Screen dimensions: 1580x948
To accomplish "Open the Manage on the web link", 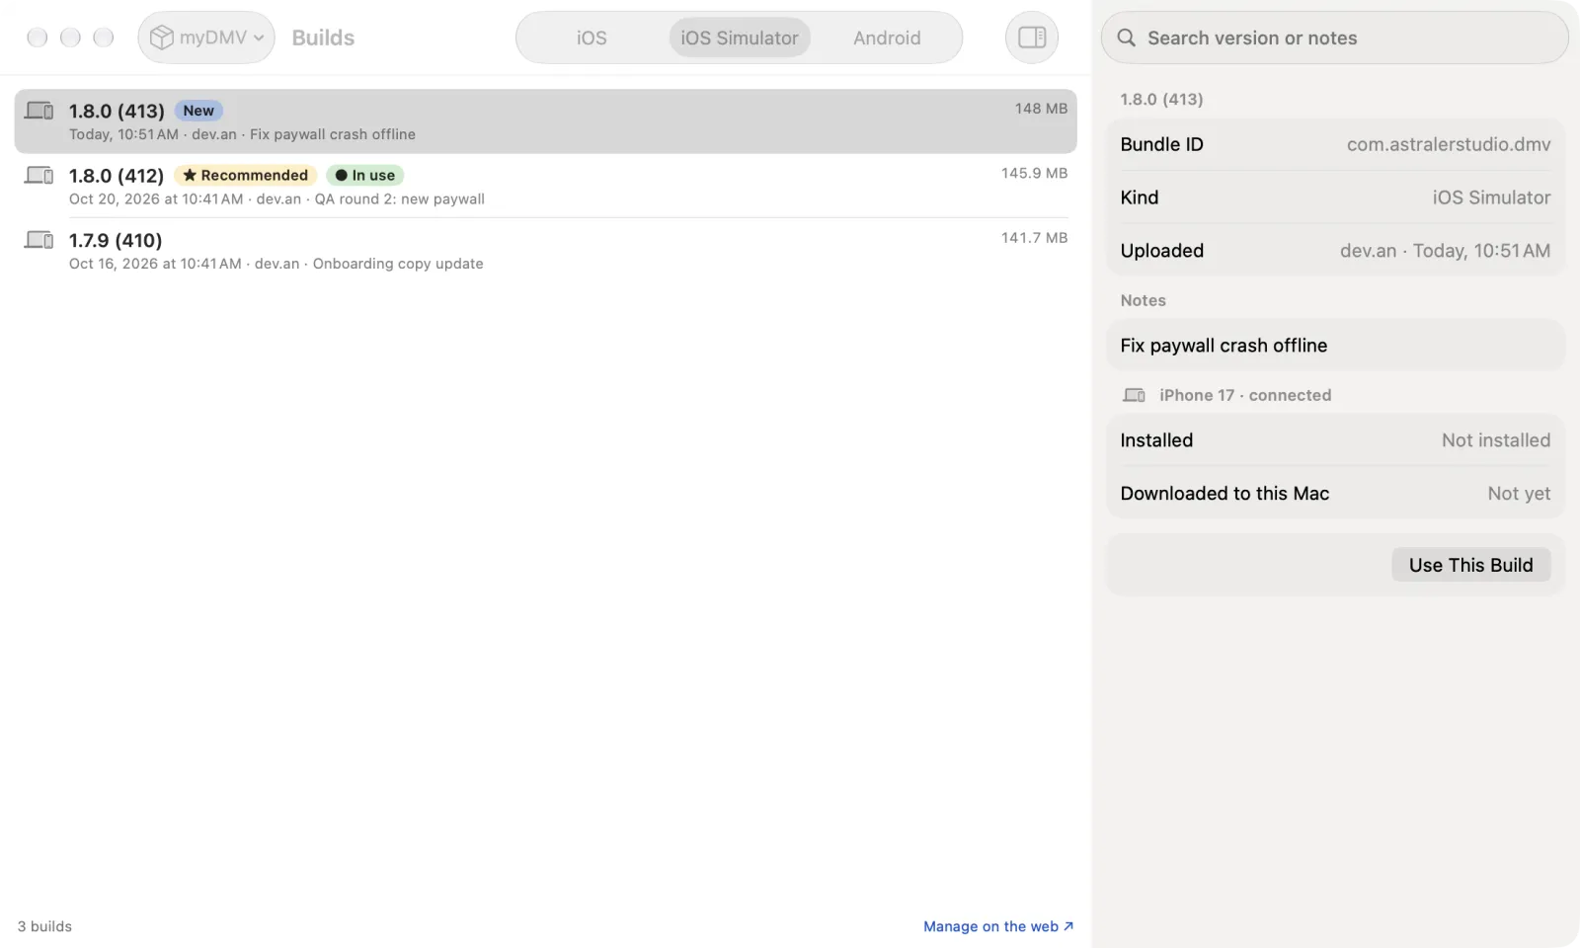I will tap(998, 926).
